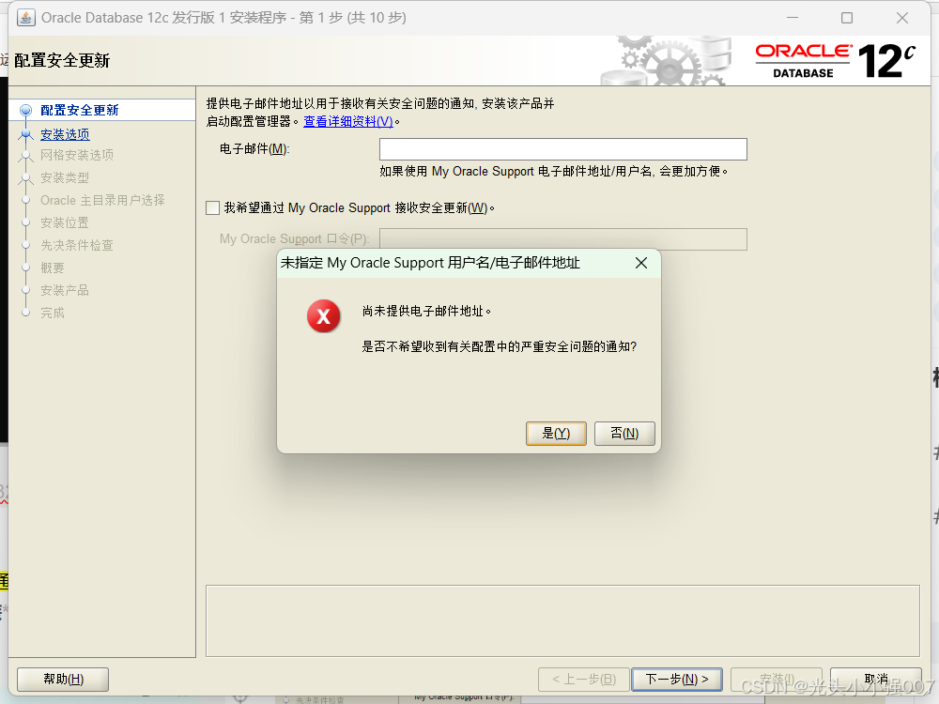Image resolution: width=939 pixels, height=704 pixels.
Task: Select the 安装类型 step
Action: (x=65, y=177)
